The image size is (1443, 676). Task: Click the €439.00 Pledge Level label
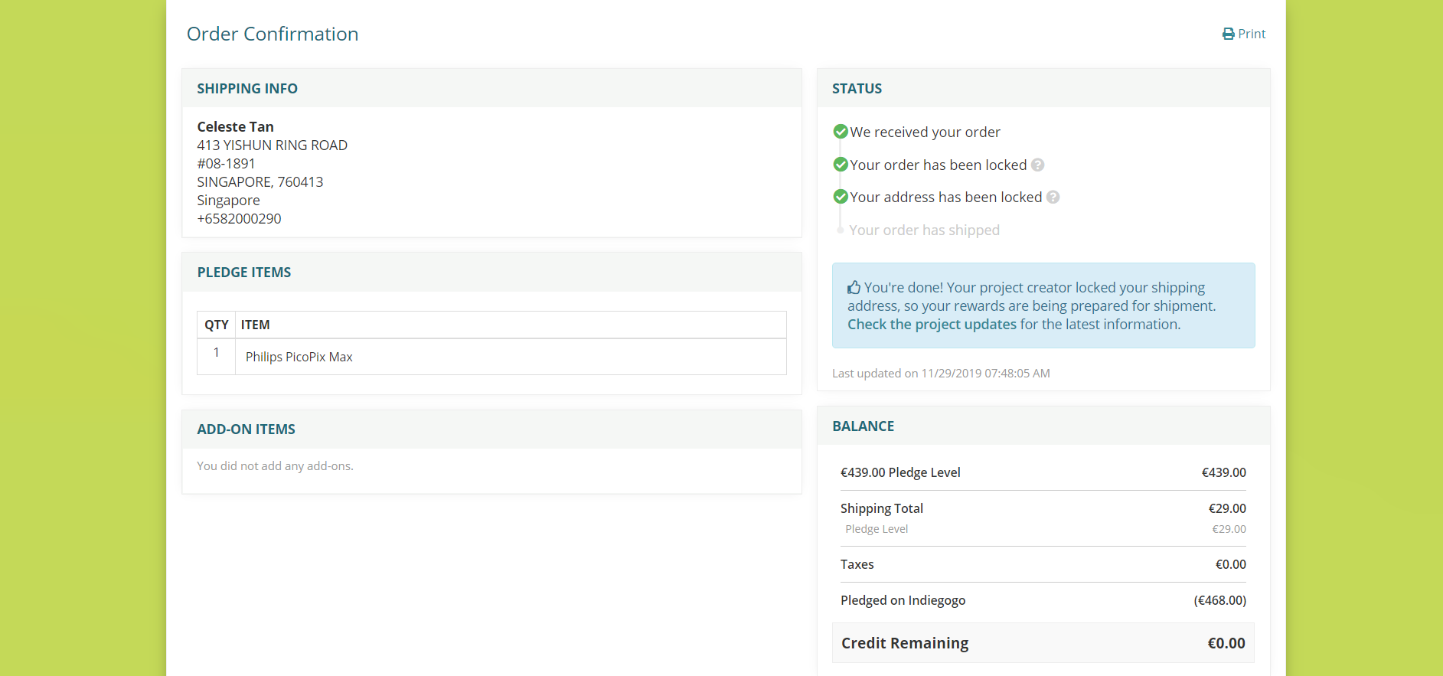[x=900, y=472]
